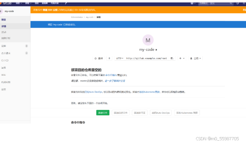Click the 新建 SSH 公钥 link in banner
This screenshot has height=143, width=246.
click(x=50, y=10)
